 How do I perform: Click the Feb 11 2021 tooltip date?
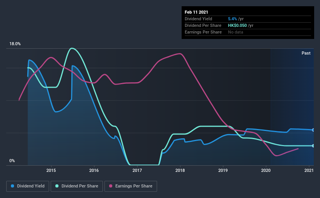196,12
